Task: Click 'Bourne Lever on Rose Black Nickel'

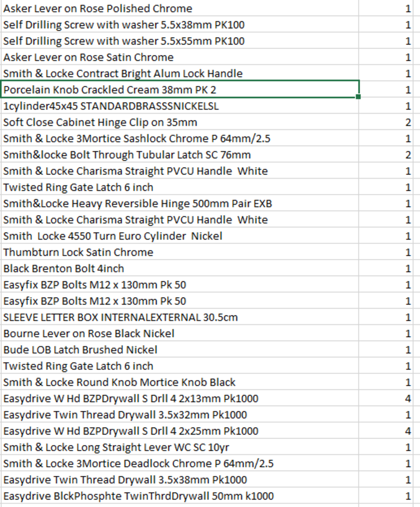Action: tap(180, 333)
